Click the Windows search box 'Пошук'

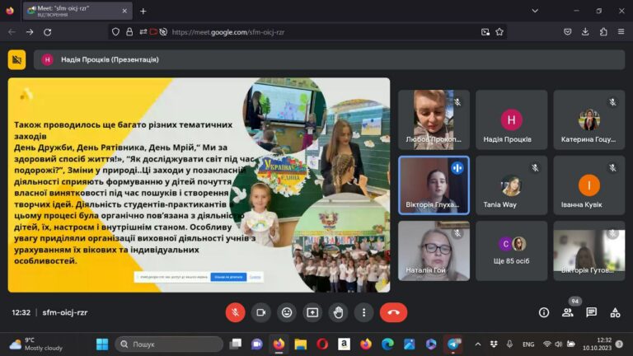click(169, 344)
